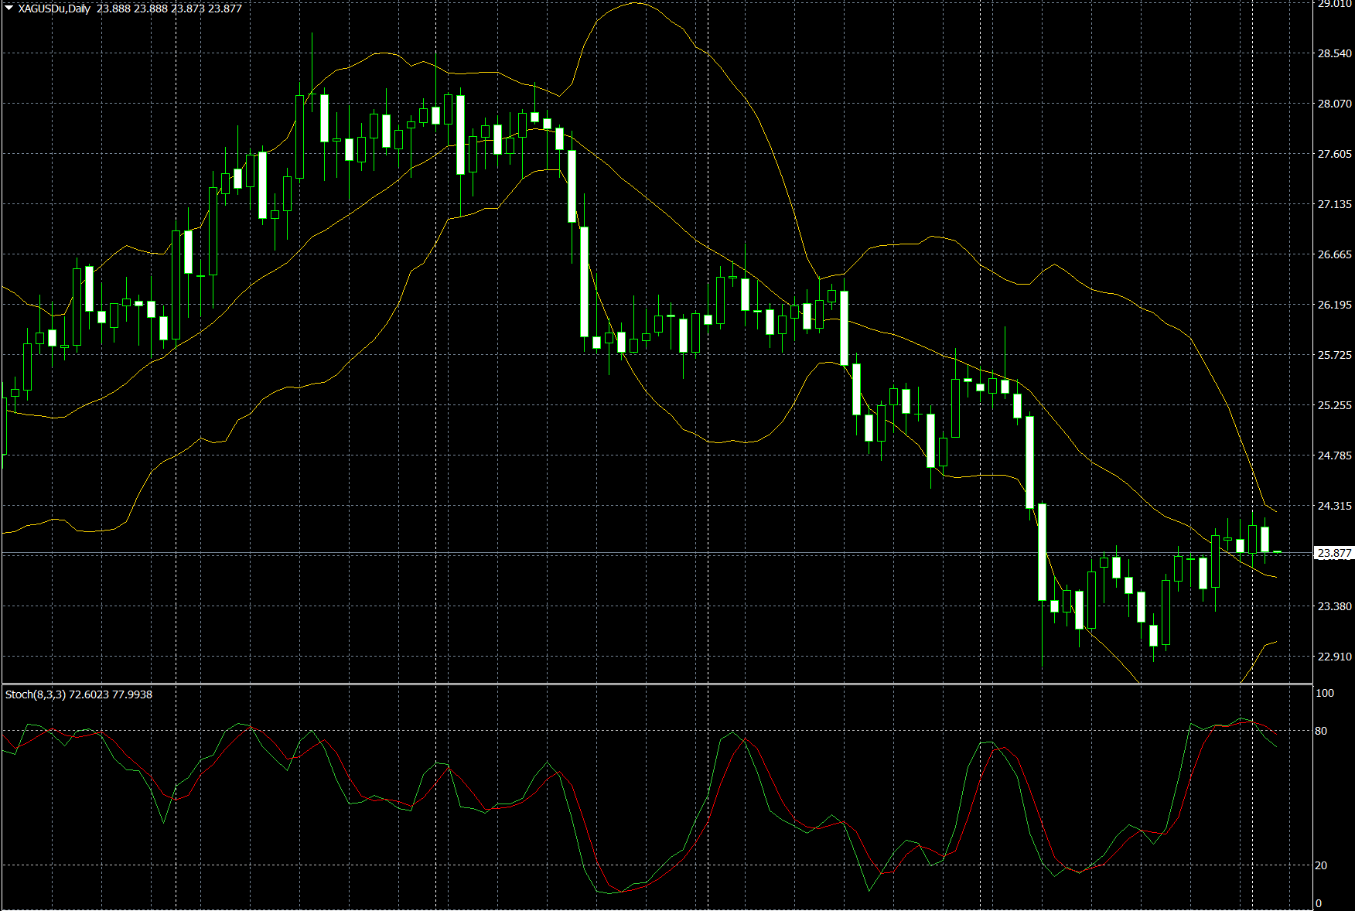The height and width of the screenshot is (911, 1355).
Task: Click the stochastic 20 level label
Action: [x=1321, y=865]
